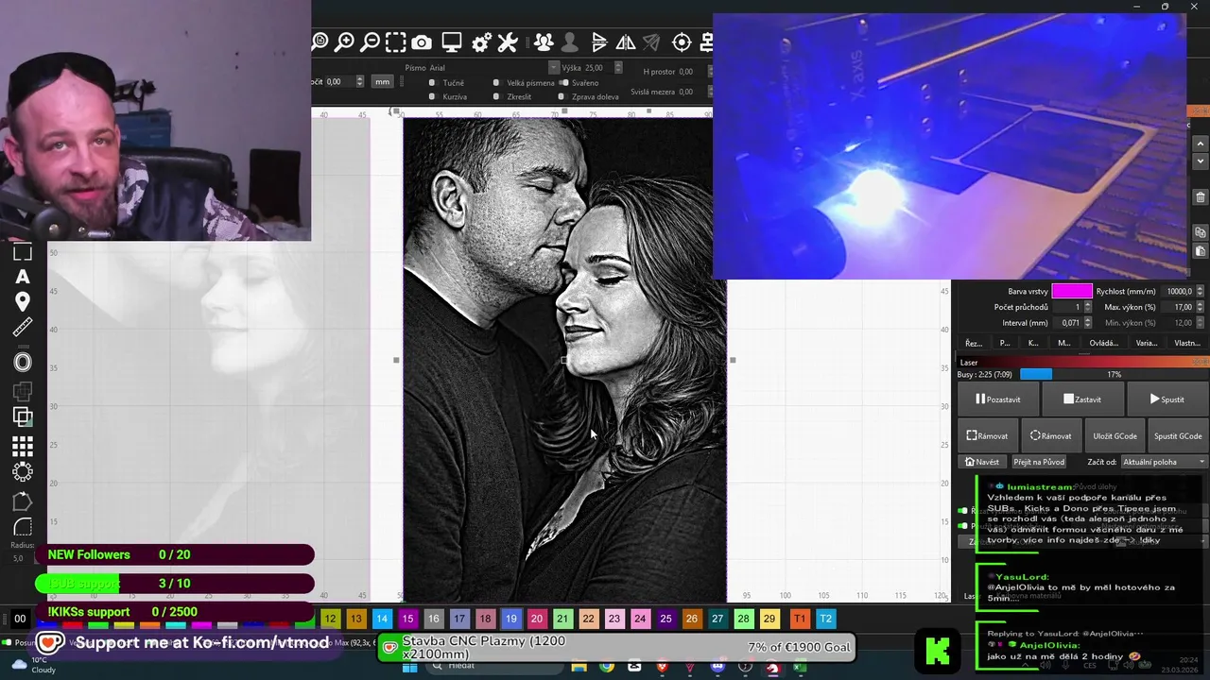1210x680 pixels.
Task: Click the scroll-down arrow in the right strip
Action: (x=1201, y=161)
